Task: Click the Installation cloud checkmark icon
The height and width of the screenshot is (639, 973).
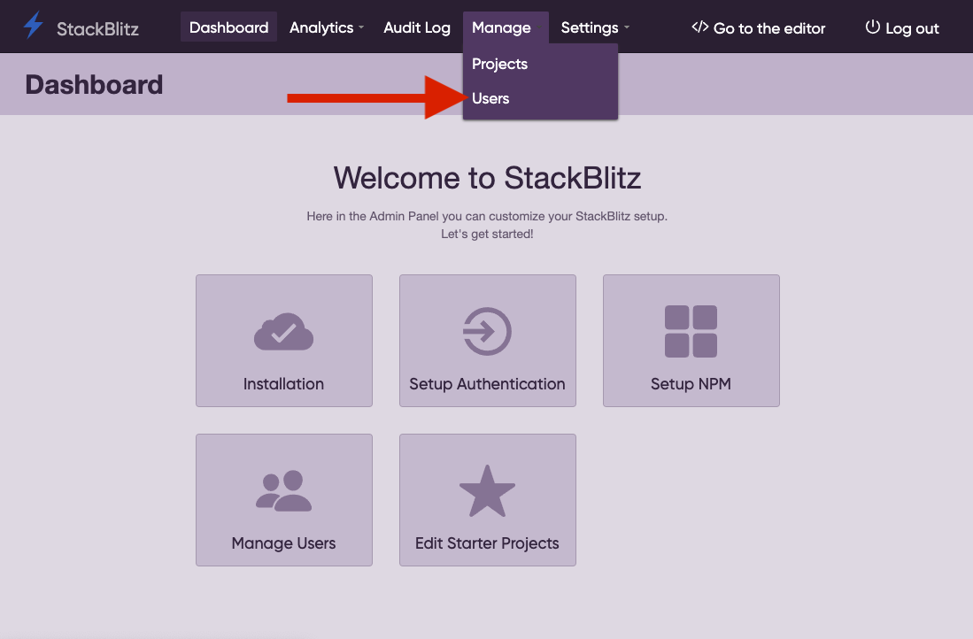Action: click(x=283, y=331)
